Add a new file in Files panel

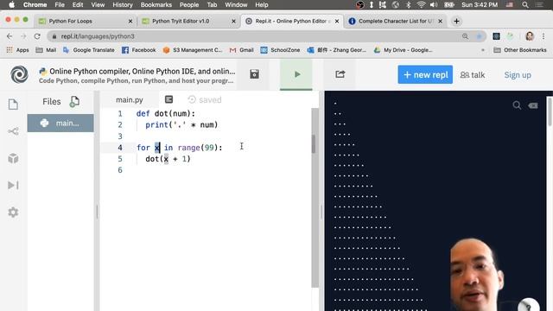74,102
